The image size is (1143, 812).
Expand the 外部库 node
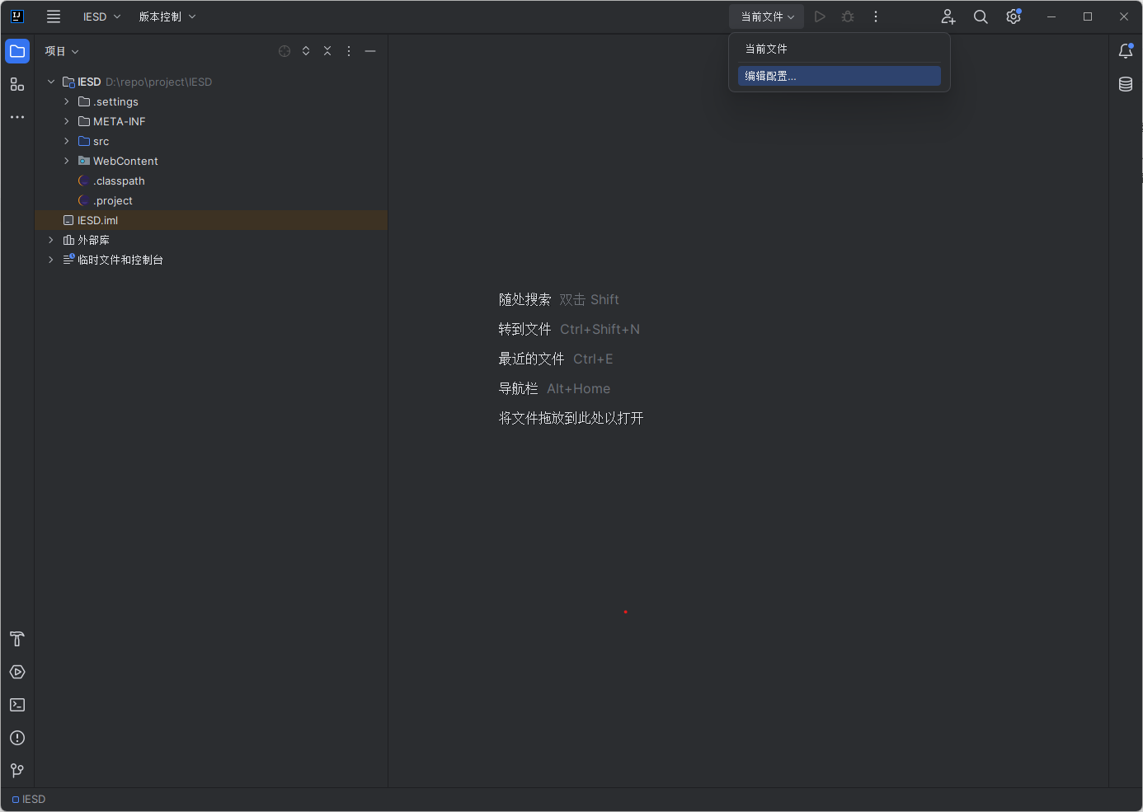pos(51,240)
